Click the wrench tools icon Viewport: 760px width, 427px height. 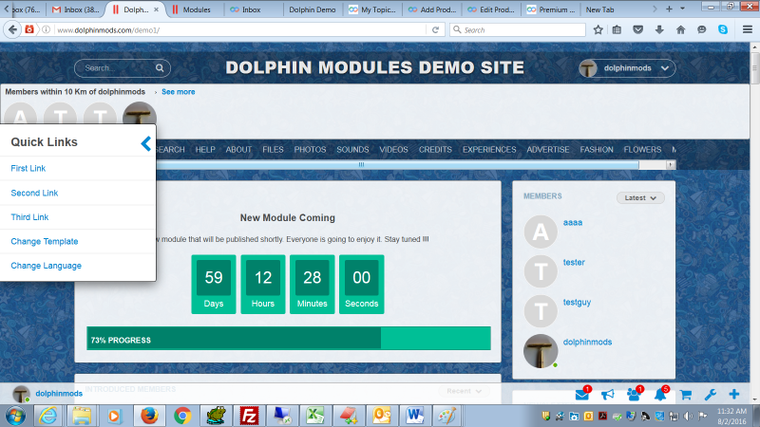click(710, 395)
